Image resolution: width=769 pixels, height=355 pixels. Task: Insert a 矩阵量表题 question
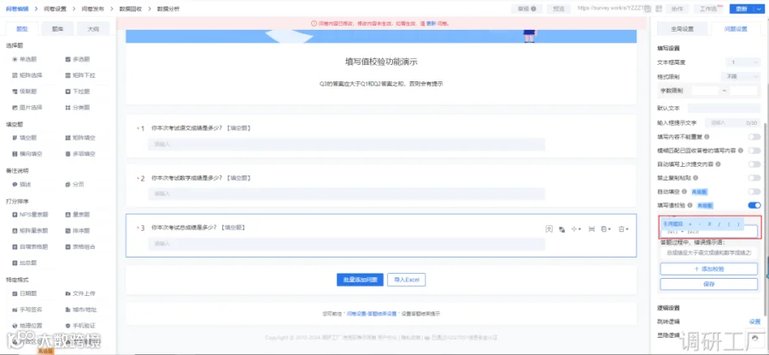pyautogui.click(x=31, y=230)
